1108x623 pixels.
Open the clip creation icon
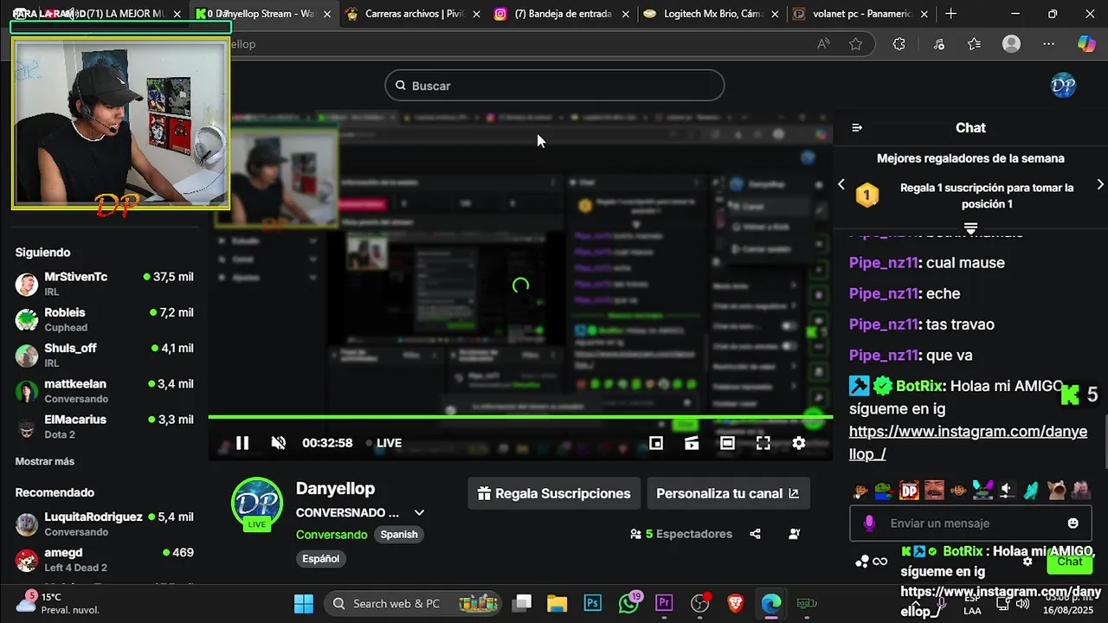(x=692, y=443)
